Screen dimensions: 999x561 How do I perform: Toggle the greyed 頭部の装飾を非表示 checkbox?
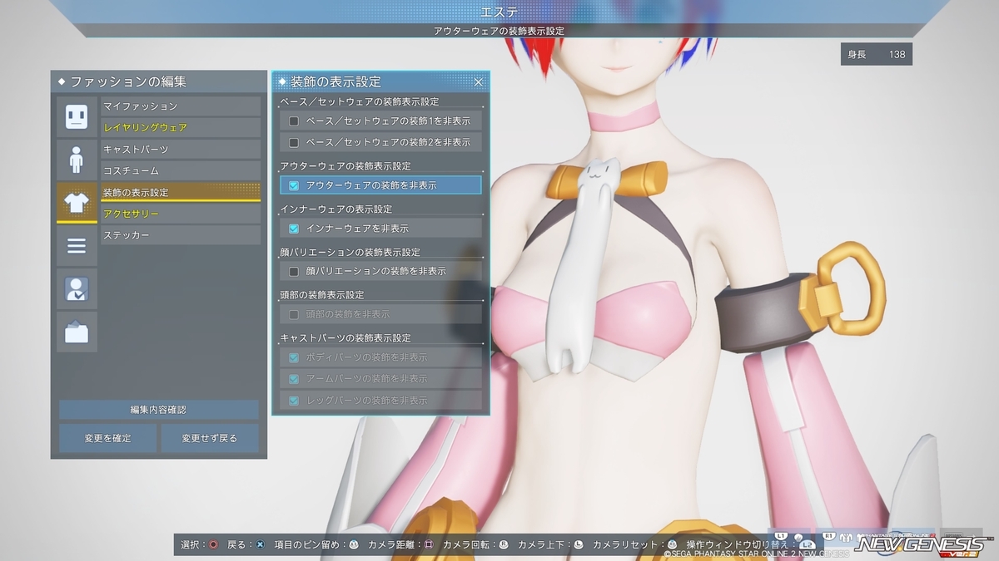[294, 315]
